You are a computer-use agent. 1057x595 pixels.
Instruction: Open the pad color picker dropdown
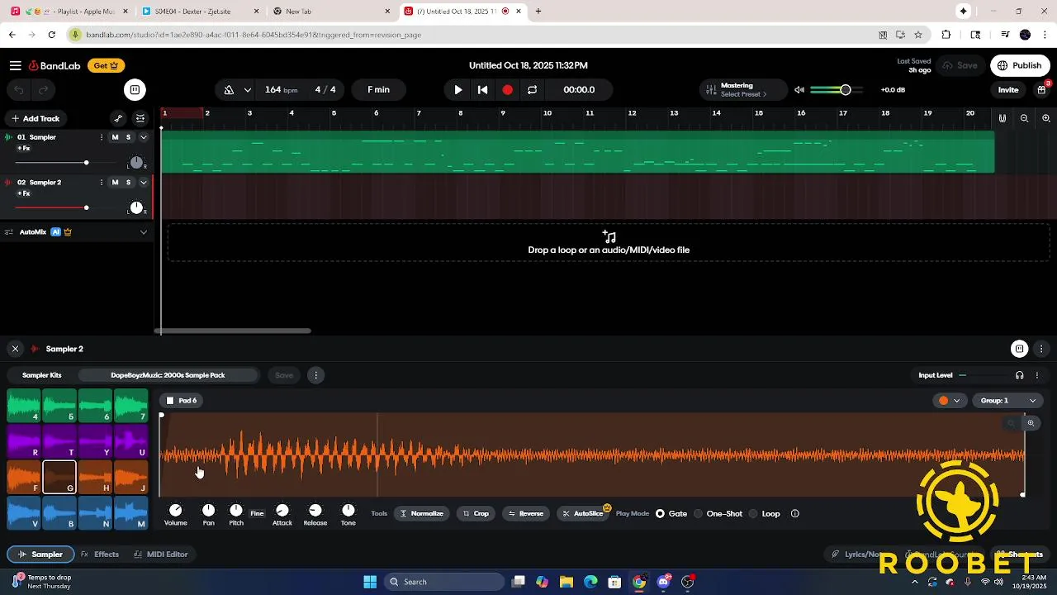950,401
